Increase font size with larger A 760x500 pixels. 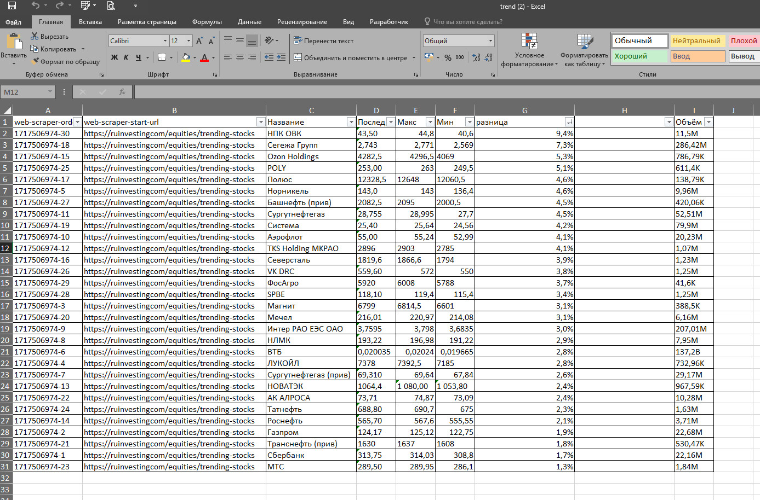199,41
